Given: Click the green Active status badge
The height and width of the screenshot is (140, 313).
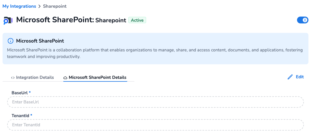Looking at the screenshot, I should [x=137, y=20].
